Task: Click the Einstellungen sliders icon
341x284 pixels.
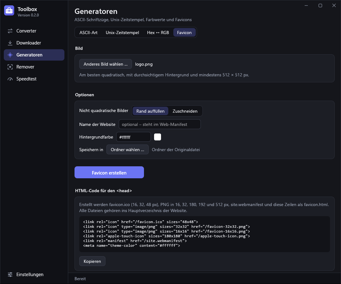Action: tap(10, 275)
